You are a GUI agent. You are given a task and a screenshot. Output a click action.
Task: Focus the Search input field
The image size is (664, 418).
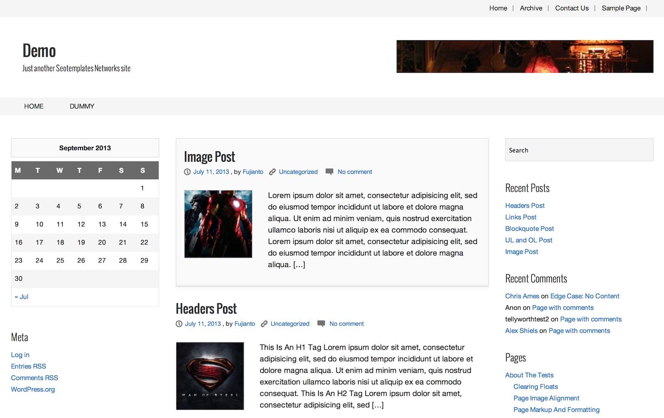pyautogui.click(x=579, y=150)
